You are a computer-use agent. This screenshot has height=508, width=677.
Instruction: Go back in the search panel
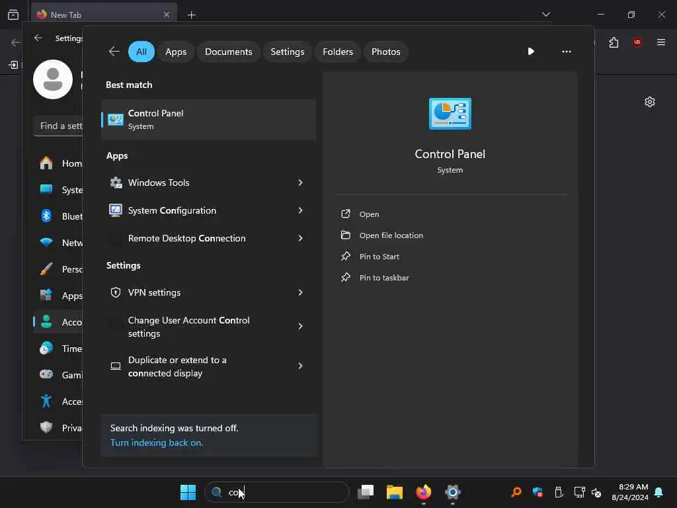pyautogui.click(x=114, y=52)
